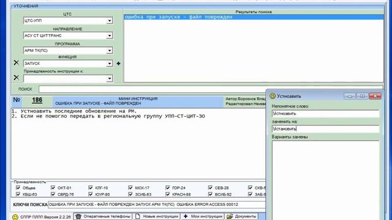
Task: Uncheck the Общее checkbox
Action: click(x=18, y=188)
